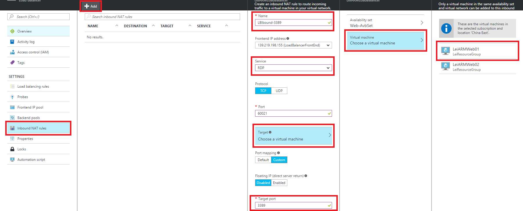Open Activity log in the sidebar

[x=38, y=42]
